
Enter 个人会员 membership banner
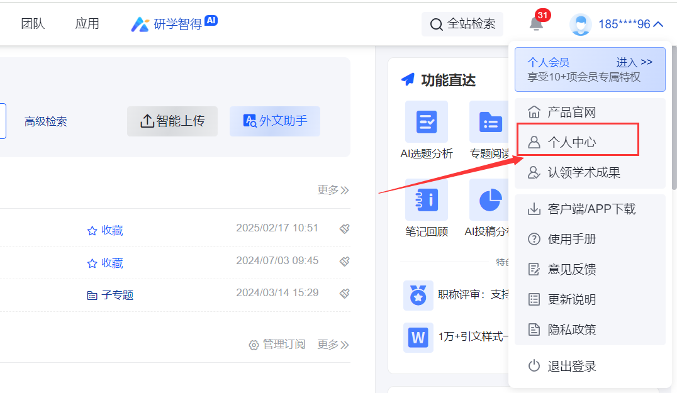coord(590,69)
